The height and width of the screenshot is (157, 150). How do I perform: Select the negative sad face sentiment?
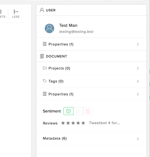(88, 111)
